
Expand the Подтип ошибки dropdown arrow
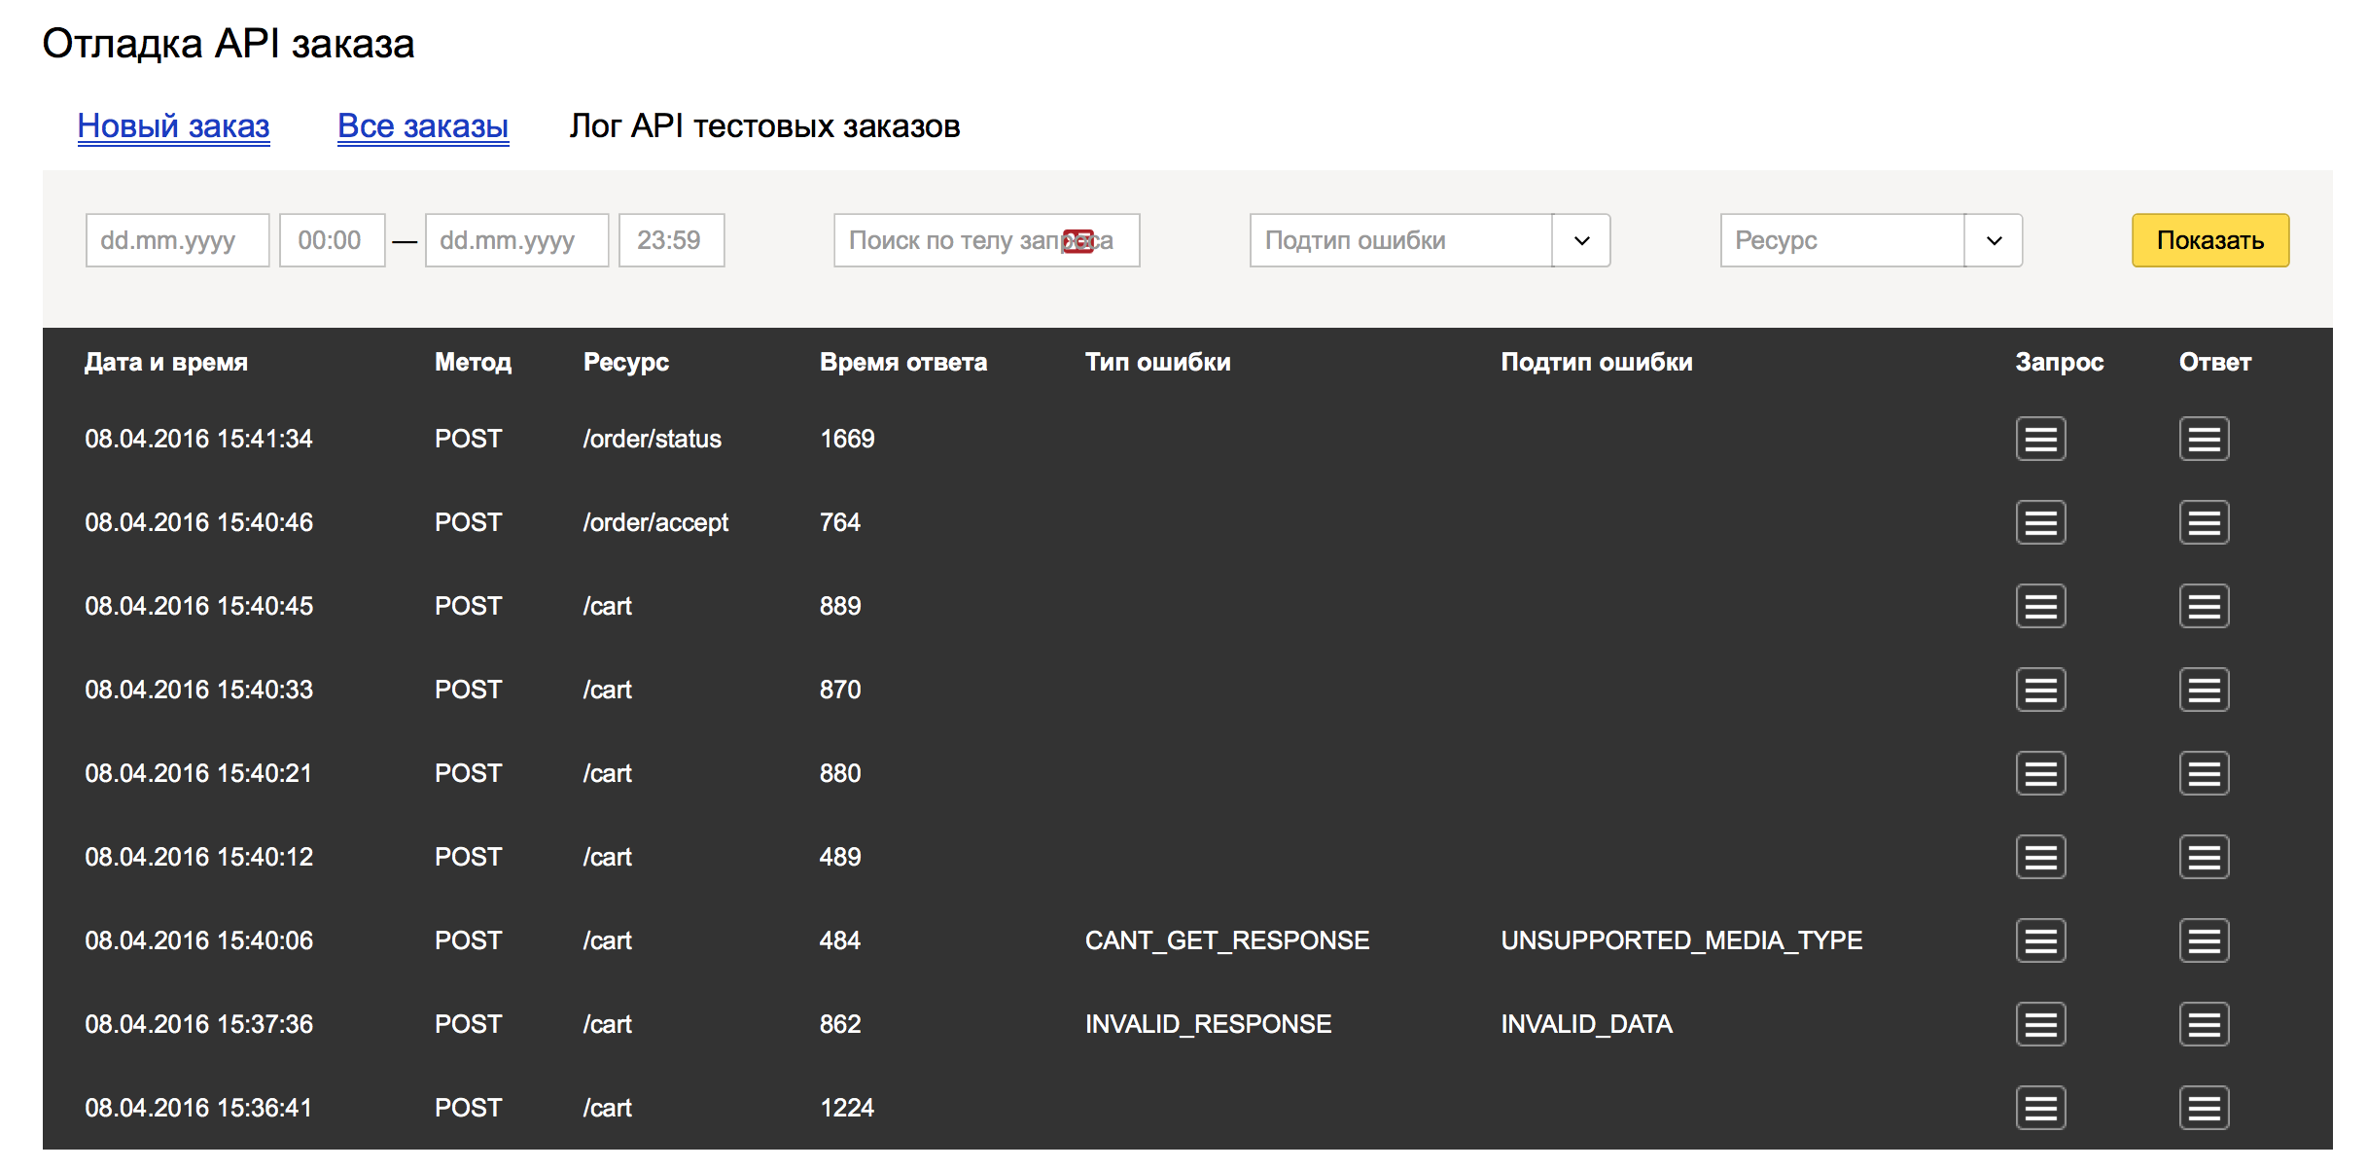(x=1581, y=240)
